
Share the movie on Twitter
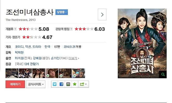(55, 84)
